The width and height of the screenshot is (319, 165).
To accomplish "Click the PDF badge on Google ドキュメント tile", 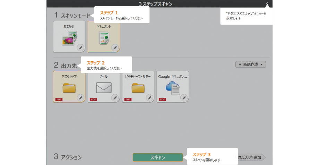I will coord(162,99).
